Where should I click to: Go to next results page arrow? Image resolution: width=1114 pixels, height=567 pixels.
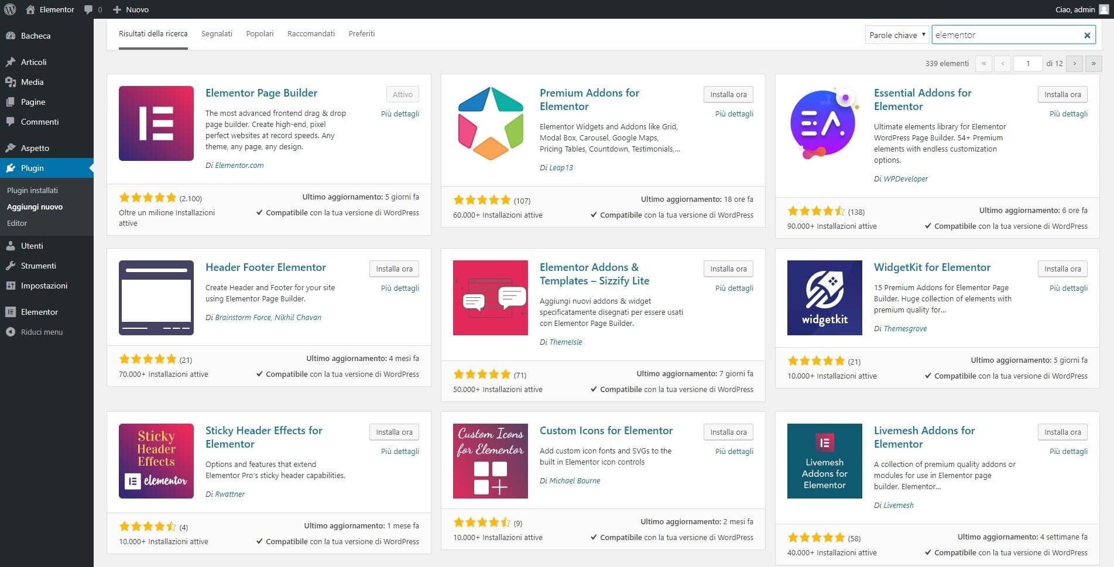point(1074,63)
